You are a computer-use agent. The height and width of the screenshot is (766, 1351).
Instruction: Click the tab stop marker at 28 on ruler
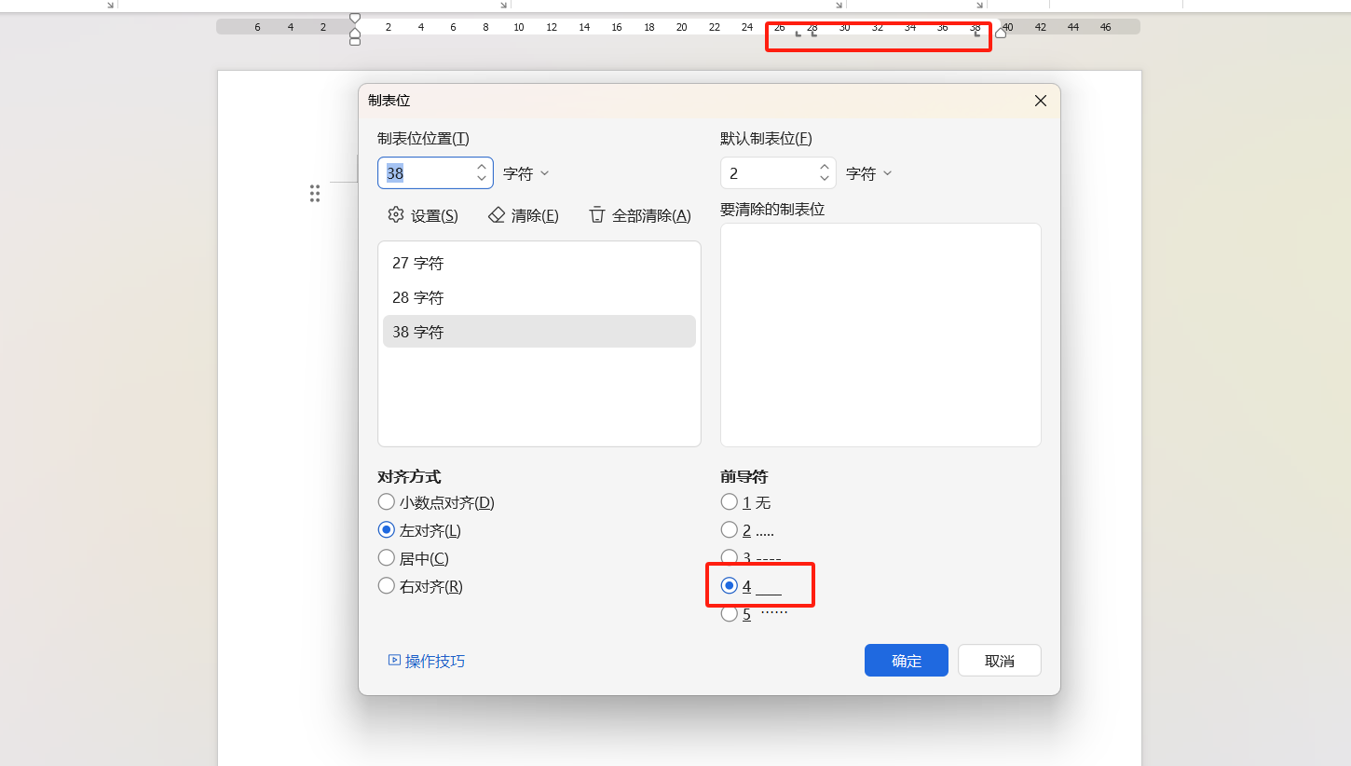click(812, 34)
